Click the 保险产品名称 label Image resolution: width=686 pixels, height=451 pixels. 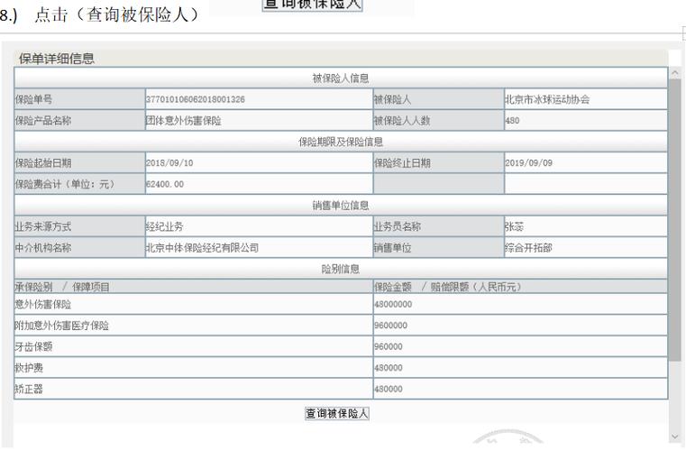43,120
